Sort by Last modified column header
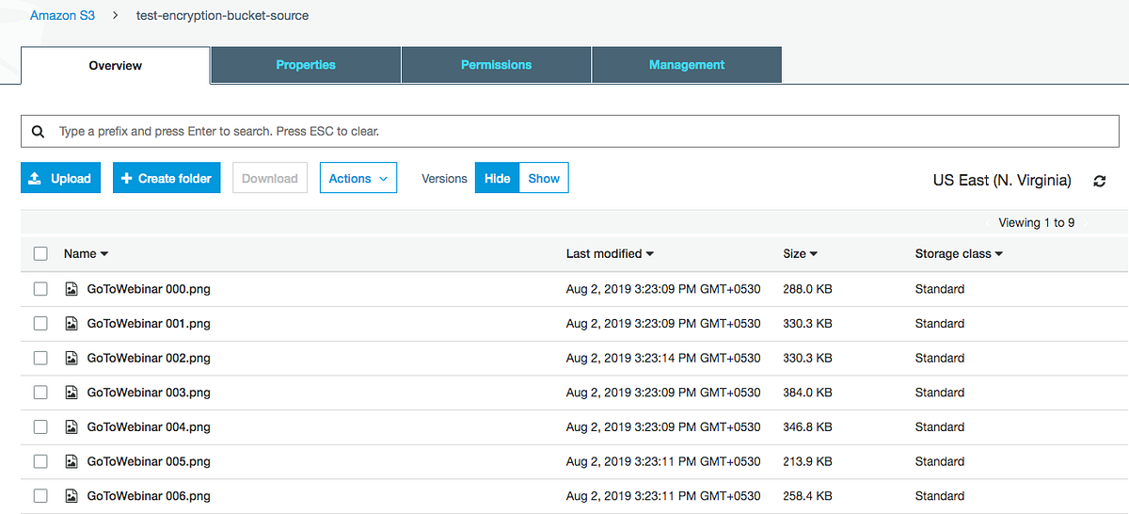The image size is (1129, 514). click(x=610, y=253)
